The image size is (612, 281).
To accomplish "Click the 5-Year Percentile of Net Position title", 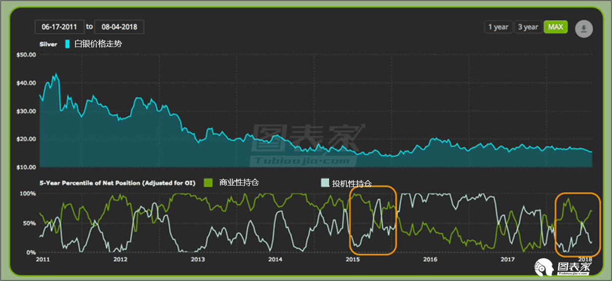I will pos(118,183).
